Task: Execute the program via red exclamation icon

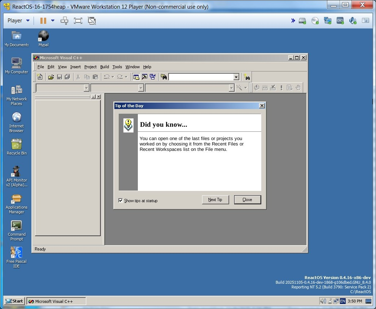Action: (x=281, y=87)
